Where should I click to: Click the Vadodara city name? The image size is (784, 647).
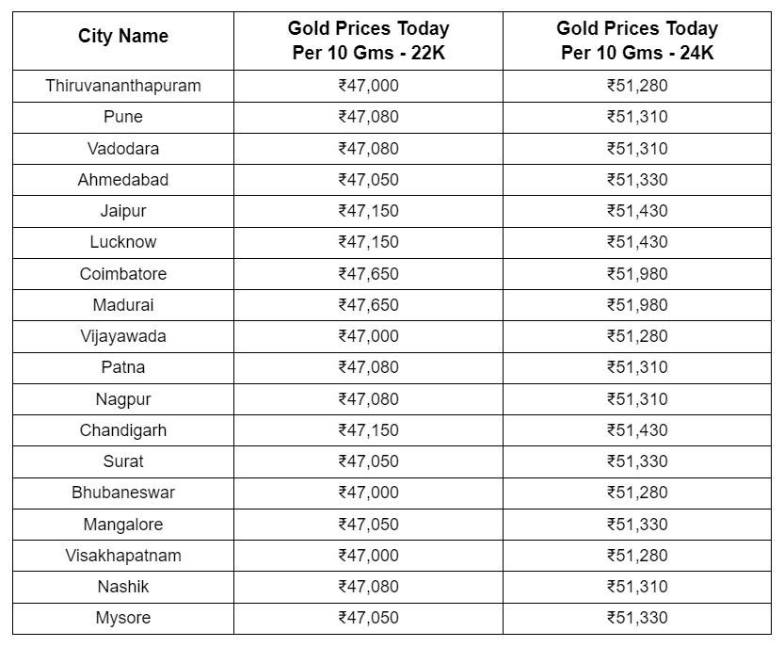click(x=123, y=149)
